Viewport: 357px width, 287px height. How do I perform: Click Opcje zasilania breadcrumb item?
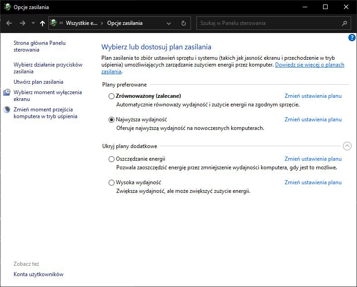[x=124, y=23]
